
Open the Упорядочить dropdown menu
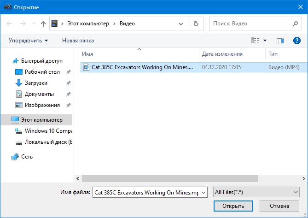(x=28, y=41)
